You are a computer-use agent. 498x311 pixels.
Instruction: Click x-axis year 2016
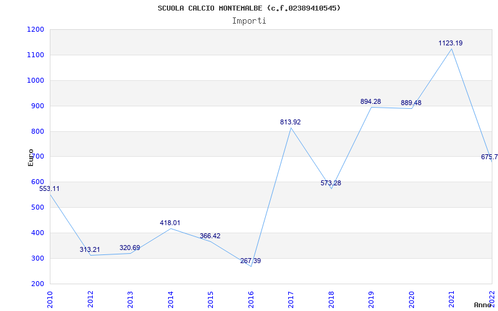pos(251,300)
